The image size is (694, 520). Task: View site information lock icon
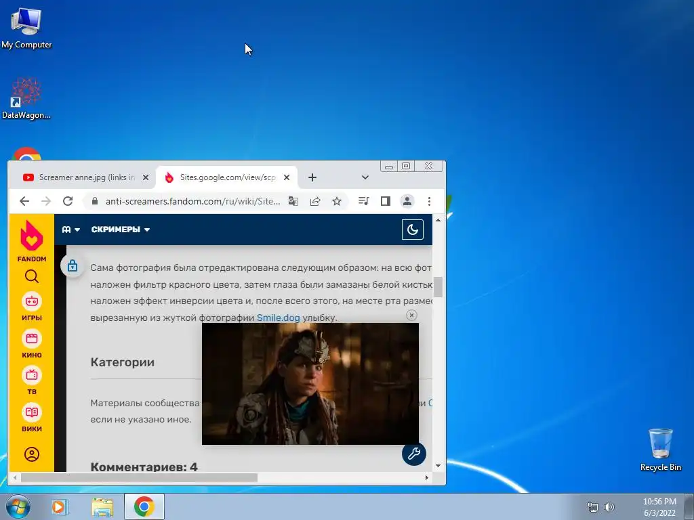(94, 201)
